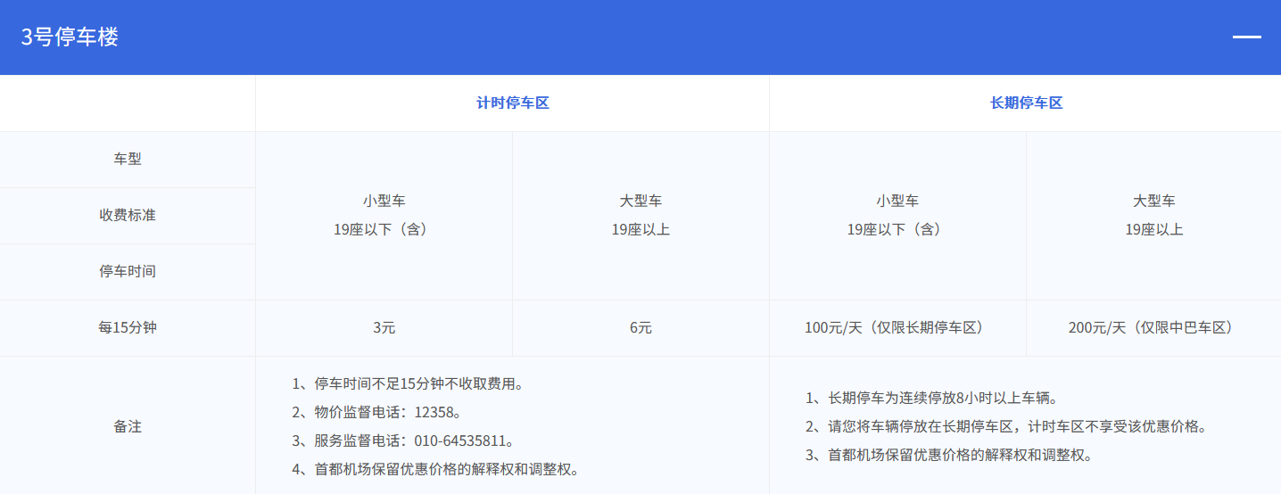1281x494 pixels.
Task: Select 小型车 under 长期停车区
Action: (x=897, y=202)
